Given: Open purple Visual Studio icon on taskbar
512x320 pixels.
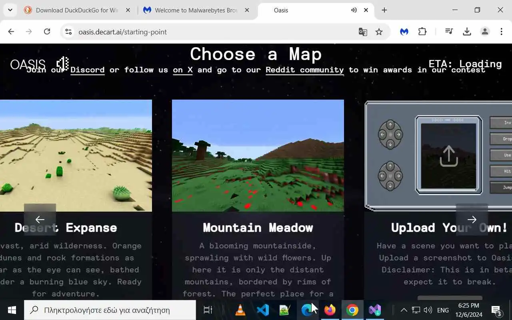Looking at the screenshot, I should pyautogui.click(x=375, y=310).
